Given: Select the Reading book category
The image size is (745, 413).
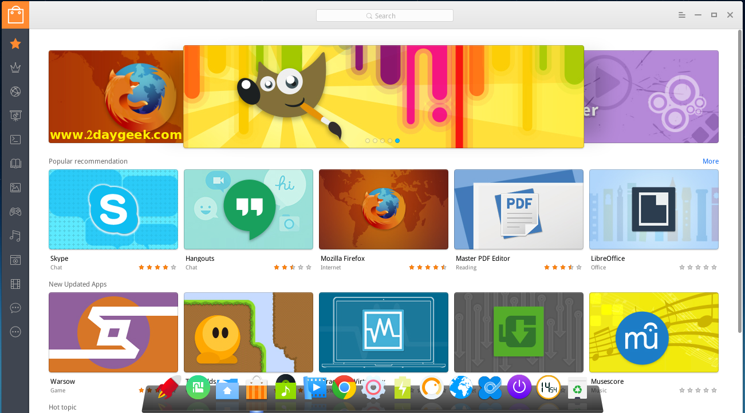Looking at the screenshot, I should coord(15,164).
